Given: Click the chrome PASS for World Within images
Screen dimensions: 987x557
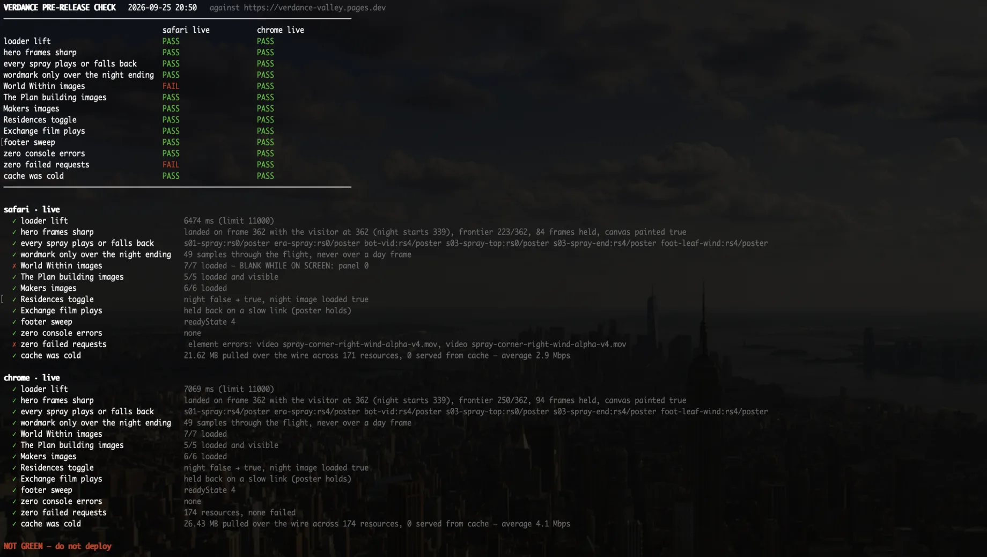Looking at the screenshot, I should click(265, 86).
